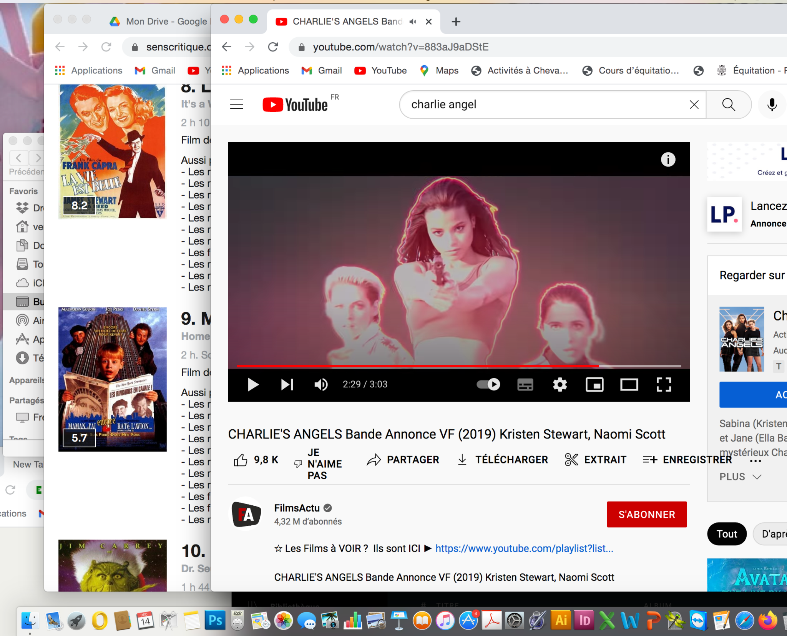Open the Cours d'équitation bookmark
Image resolution: width=787 pixels, height=636 pixels.
(x=631, y=70)
